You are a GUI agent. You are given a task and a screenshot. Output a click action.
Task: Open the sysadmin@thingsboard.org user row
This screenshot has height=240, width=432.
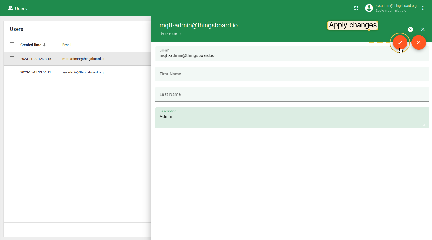(x=83, y=72)
